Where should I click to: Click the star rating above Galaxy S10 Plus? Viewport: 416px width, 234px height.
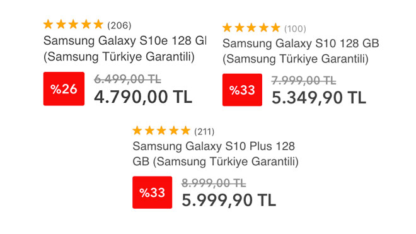point(161,131)
